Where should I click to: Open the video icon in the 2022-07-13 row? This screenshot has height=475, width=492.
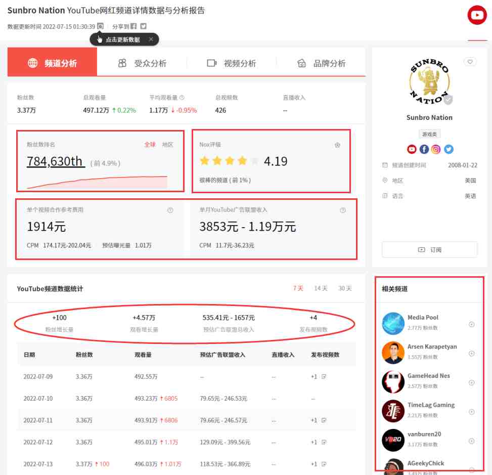pos(324,464)
